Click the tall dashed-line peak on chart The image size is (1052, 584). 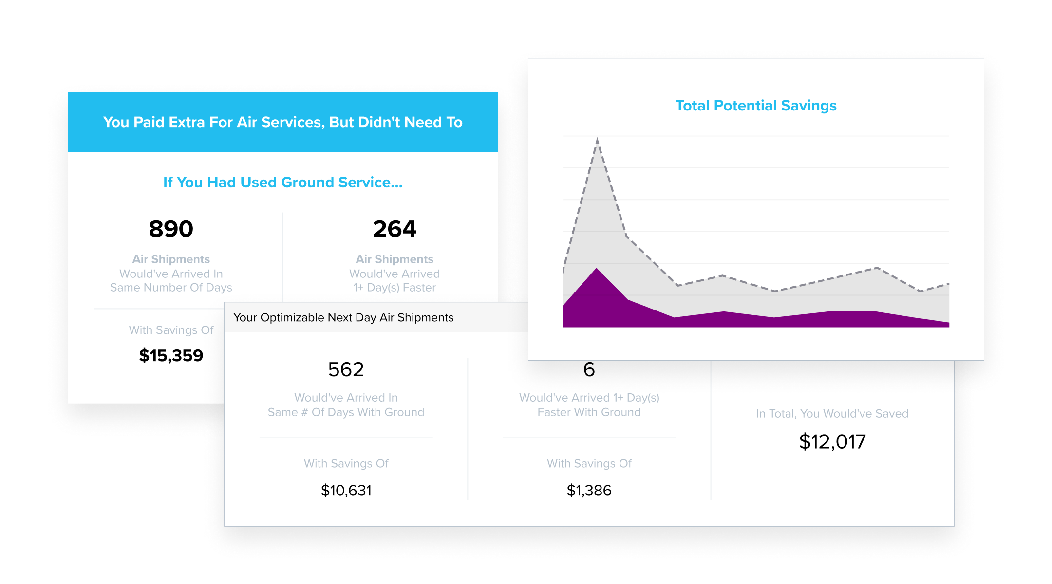[x=597, y=141]
